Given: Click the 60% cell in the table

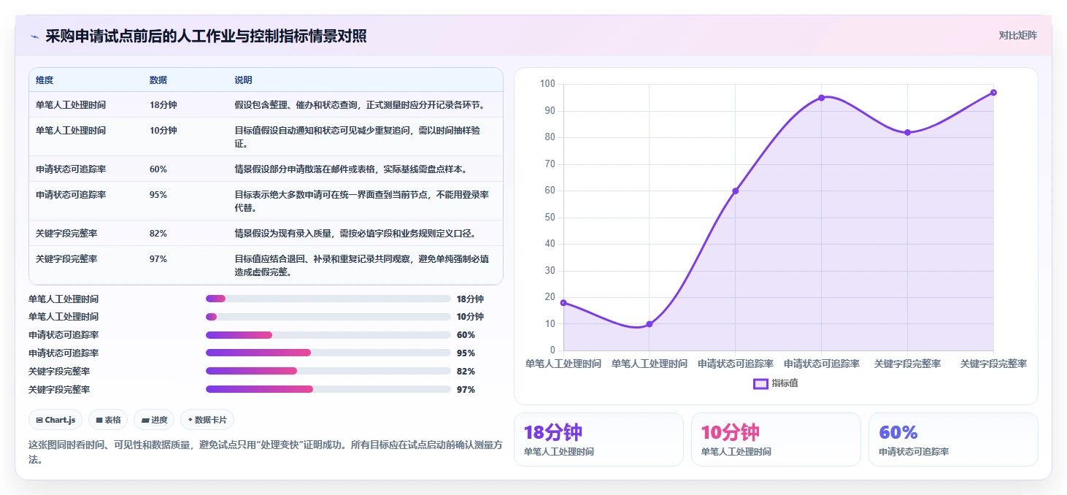Looking at the screenshot, I should (x=158, y=169).
